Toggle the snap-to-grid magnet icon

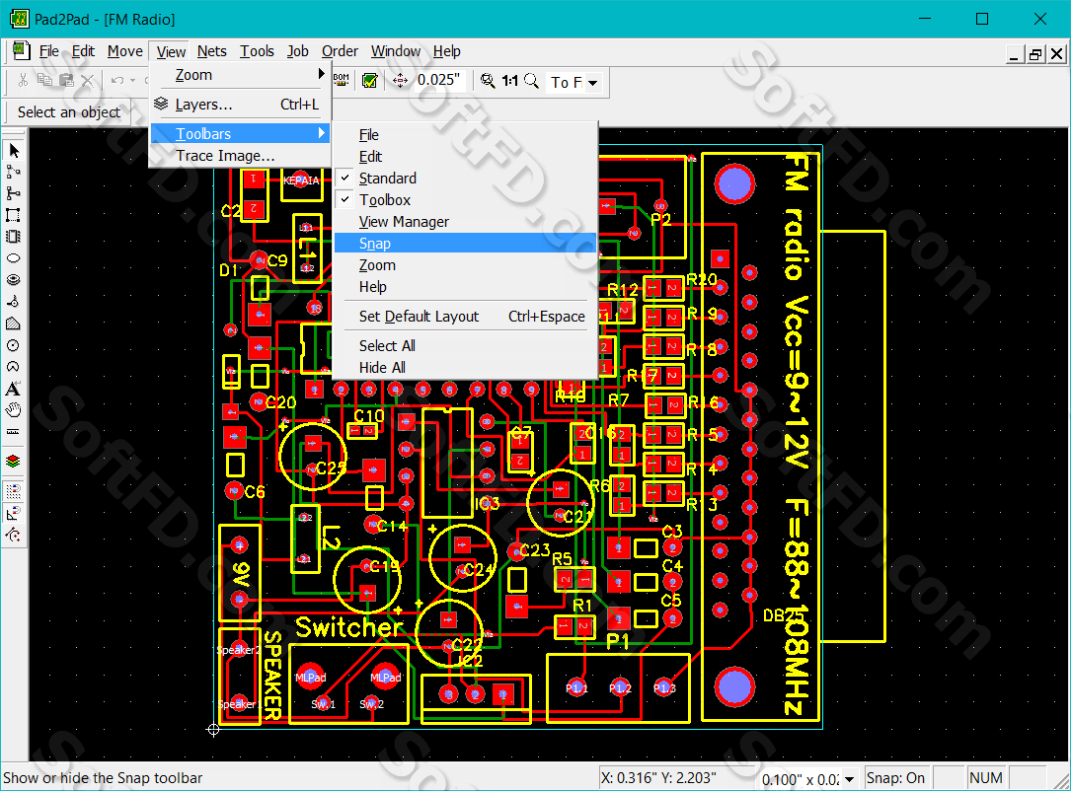pos(13,491)
